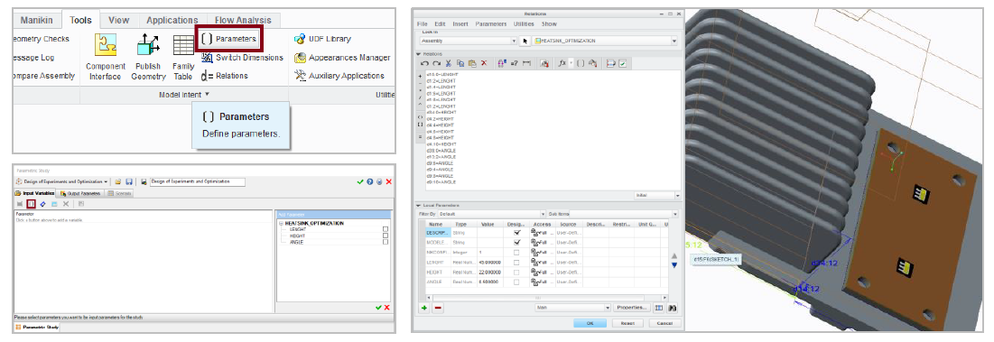Screen dimensions: 994x342
Task: Click OK in the Relations dialog
Action: (590, 323)
